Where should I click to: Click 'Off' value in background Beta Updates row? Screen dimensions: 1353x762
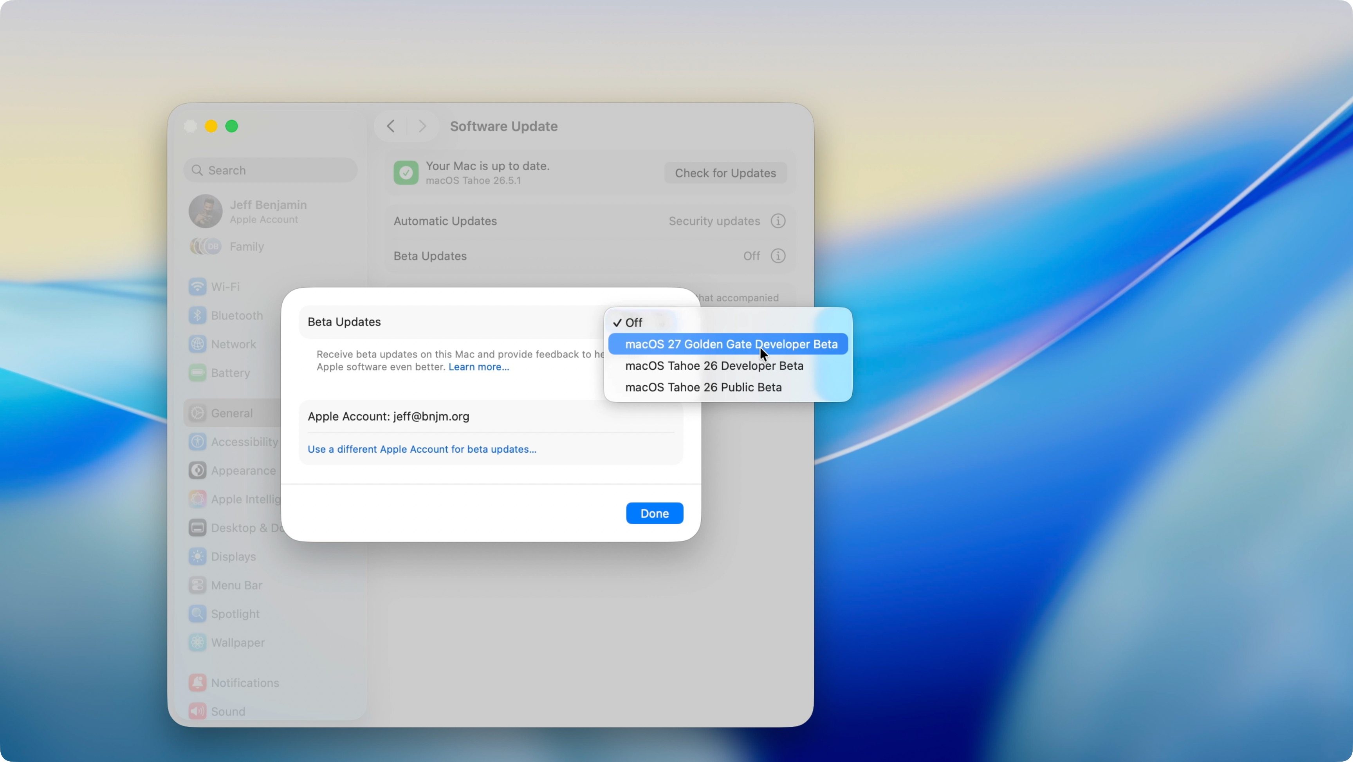click(752, 256)
